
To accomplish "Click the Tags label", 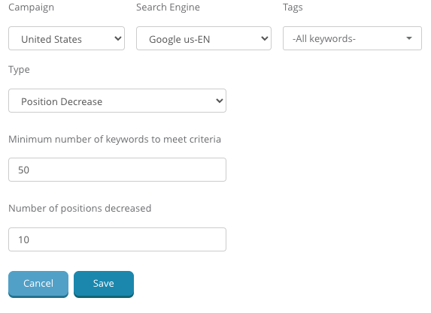I will tap(293, 8).
